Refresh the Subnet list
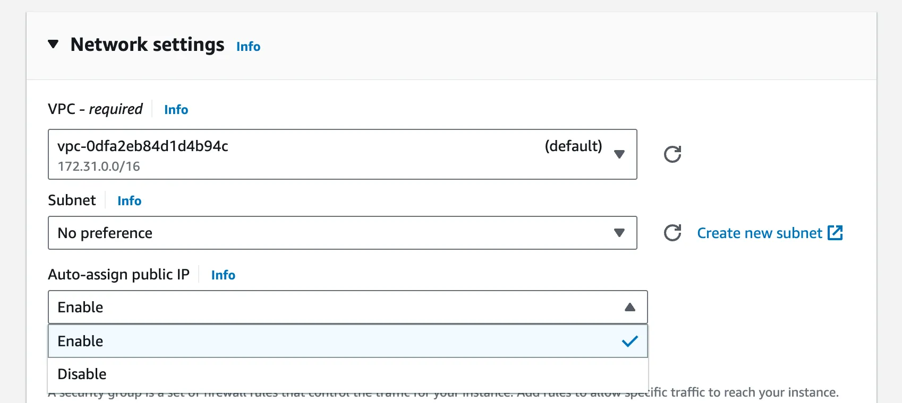902x403 pixels. point(672,233)
